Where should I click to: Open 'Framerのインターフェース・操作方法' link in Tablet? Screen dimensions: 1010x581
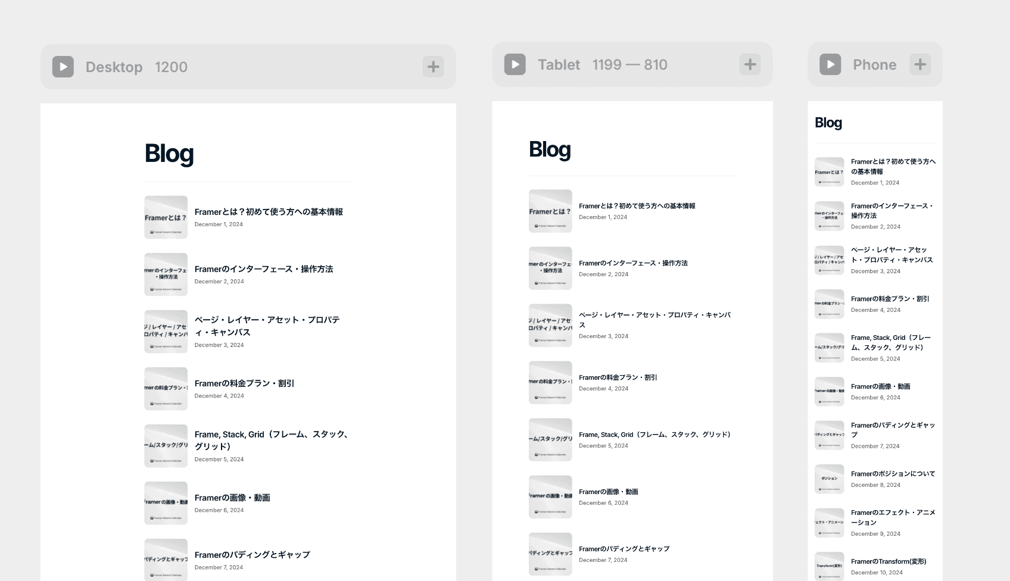click(633, 263)
